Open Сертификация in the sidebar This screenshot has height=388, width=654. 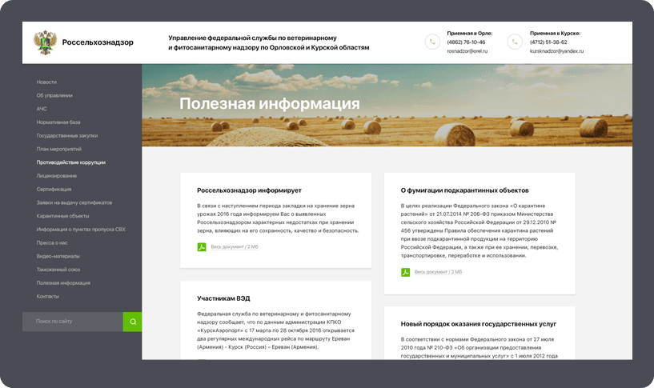pyautogui.click(x=54, y=190)
